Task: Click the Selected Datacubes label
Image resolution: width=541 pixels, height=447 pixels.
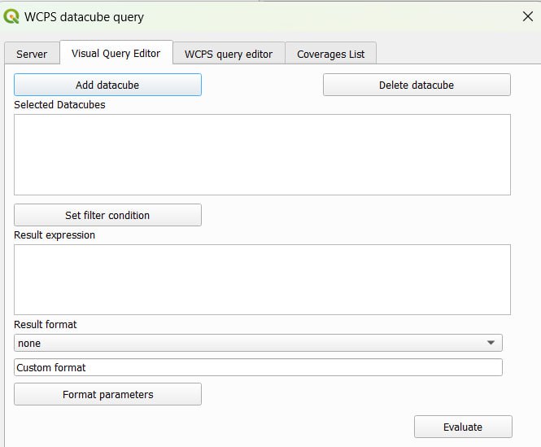Action: pos(59,104)
